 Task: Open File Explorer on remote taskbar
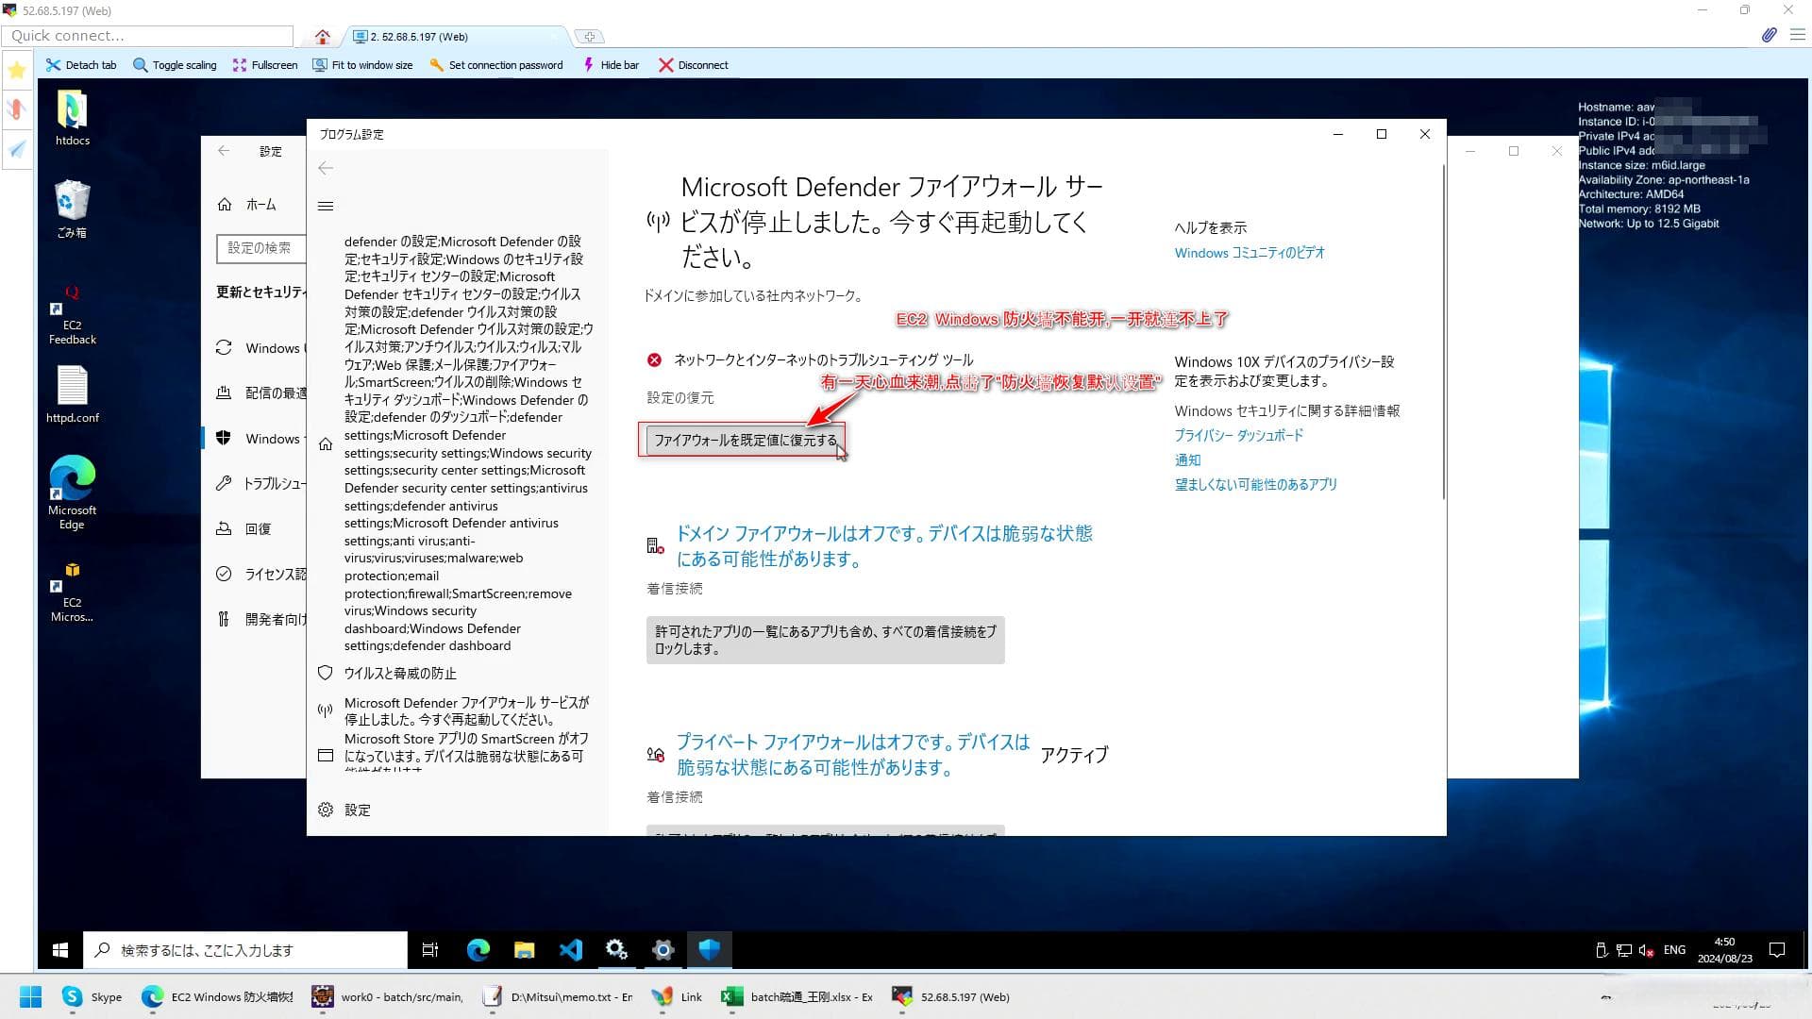click(x=524, y=950)
